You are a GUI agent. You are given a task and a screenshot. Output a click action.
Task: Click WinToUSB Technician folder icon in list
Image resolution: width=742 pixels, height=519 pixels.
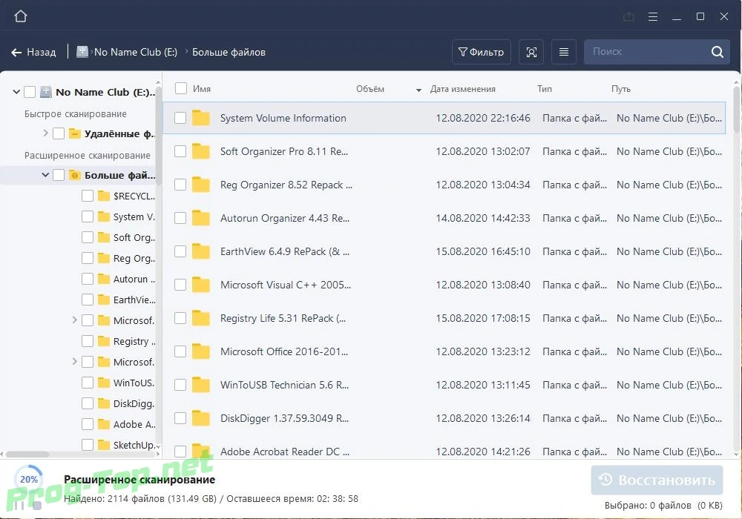click(201, 385)
